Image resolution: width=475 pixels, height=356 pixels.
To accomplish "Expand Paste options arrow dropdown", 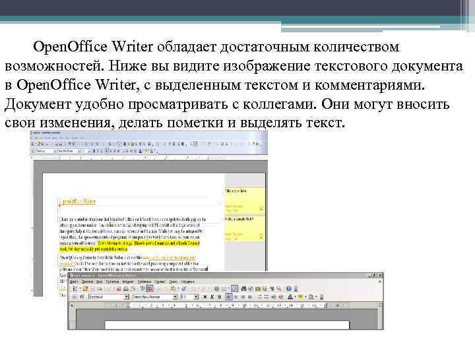I will (x=178, y=289).
